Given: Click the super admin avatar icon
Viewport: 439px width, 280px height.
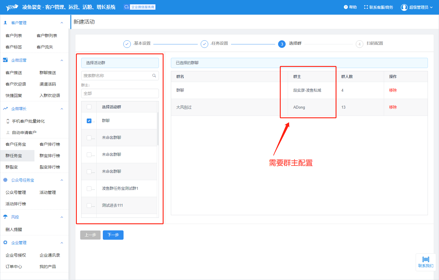Looking at the screenshot, I should click(x=404, y=7).
